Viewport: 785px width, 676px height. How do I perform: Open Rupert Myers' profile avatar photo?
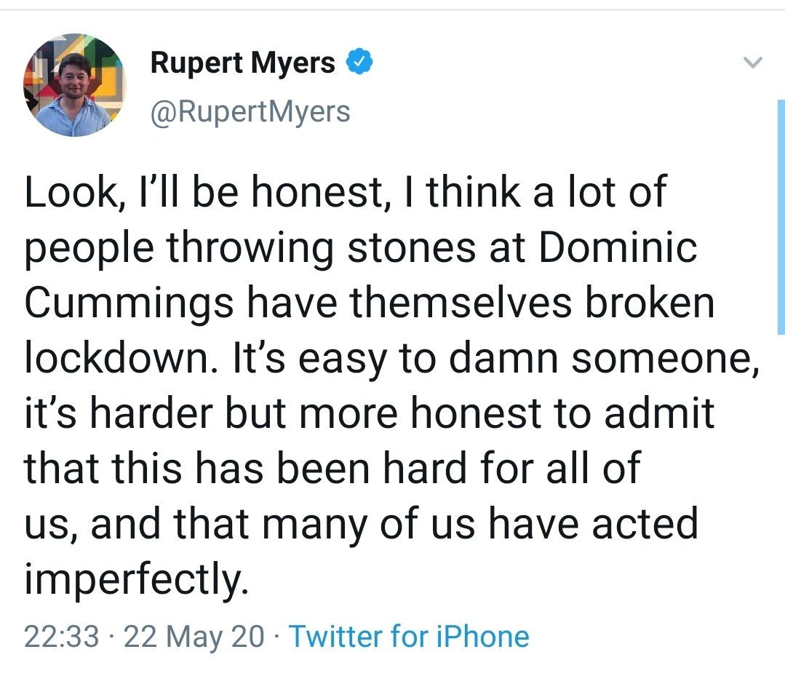point(74,84)
